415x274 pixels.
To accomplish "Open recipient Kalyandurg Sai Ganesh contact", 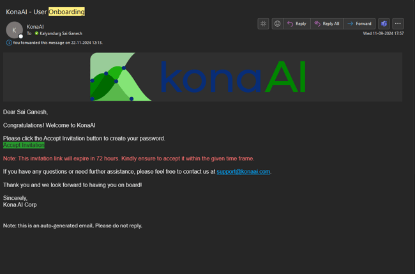I will tap(61, 34).
